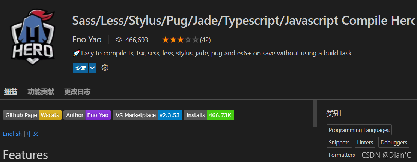The width and height of the screenshot is (417, 162).
Task: Switch to the 细节 tab
Action: (11, 92)
